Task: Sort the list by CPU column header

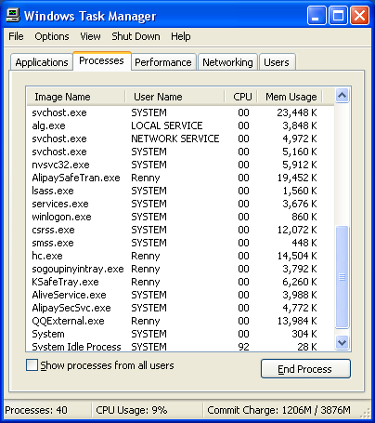Action: tap(242, 97)
